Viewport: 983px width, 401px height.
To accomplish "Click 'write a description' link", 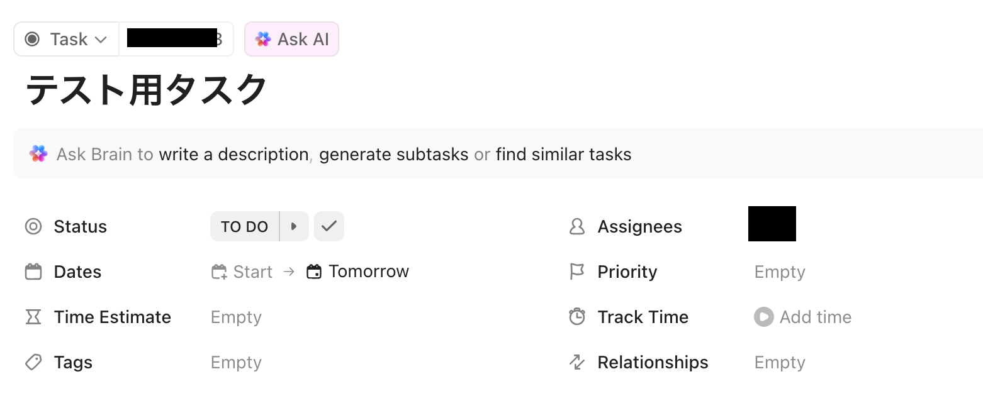I will pos(233,154).
